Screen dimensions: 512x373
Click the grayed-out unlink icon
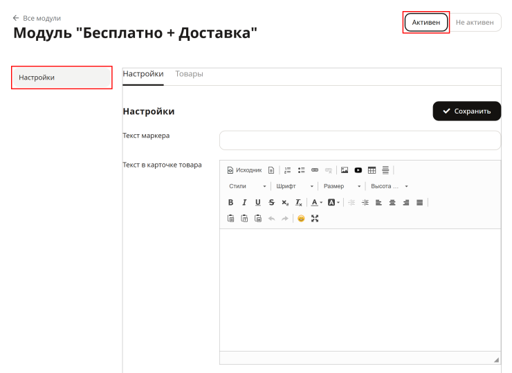coord(329,170)
